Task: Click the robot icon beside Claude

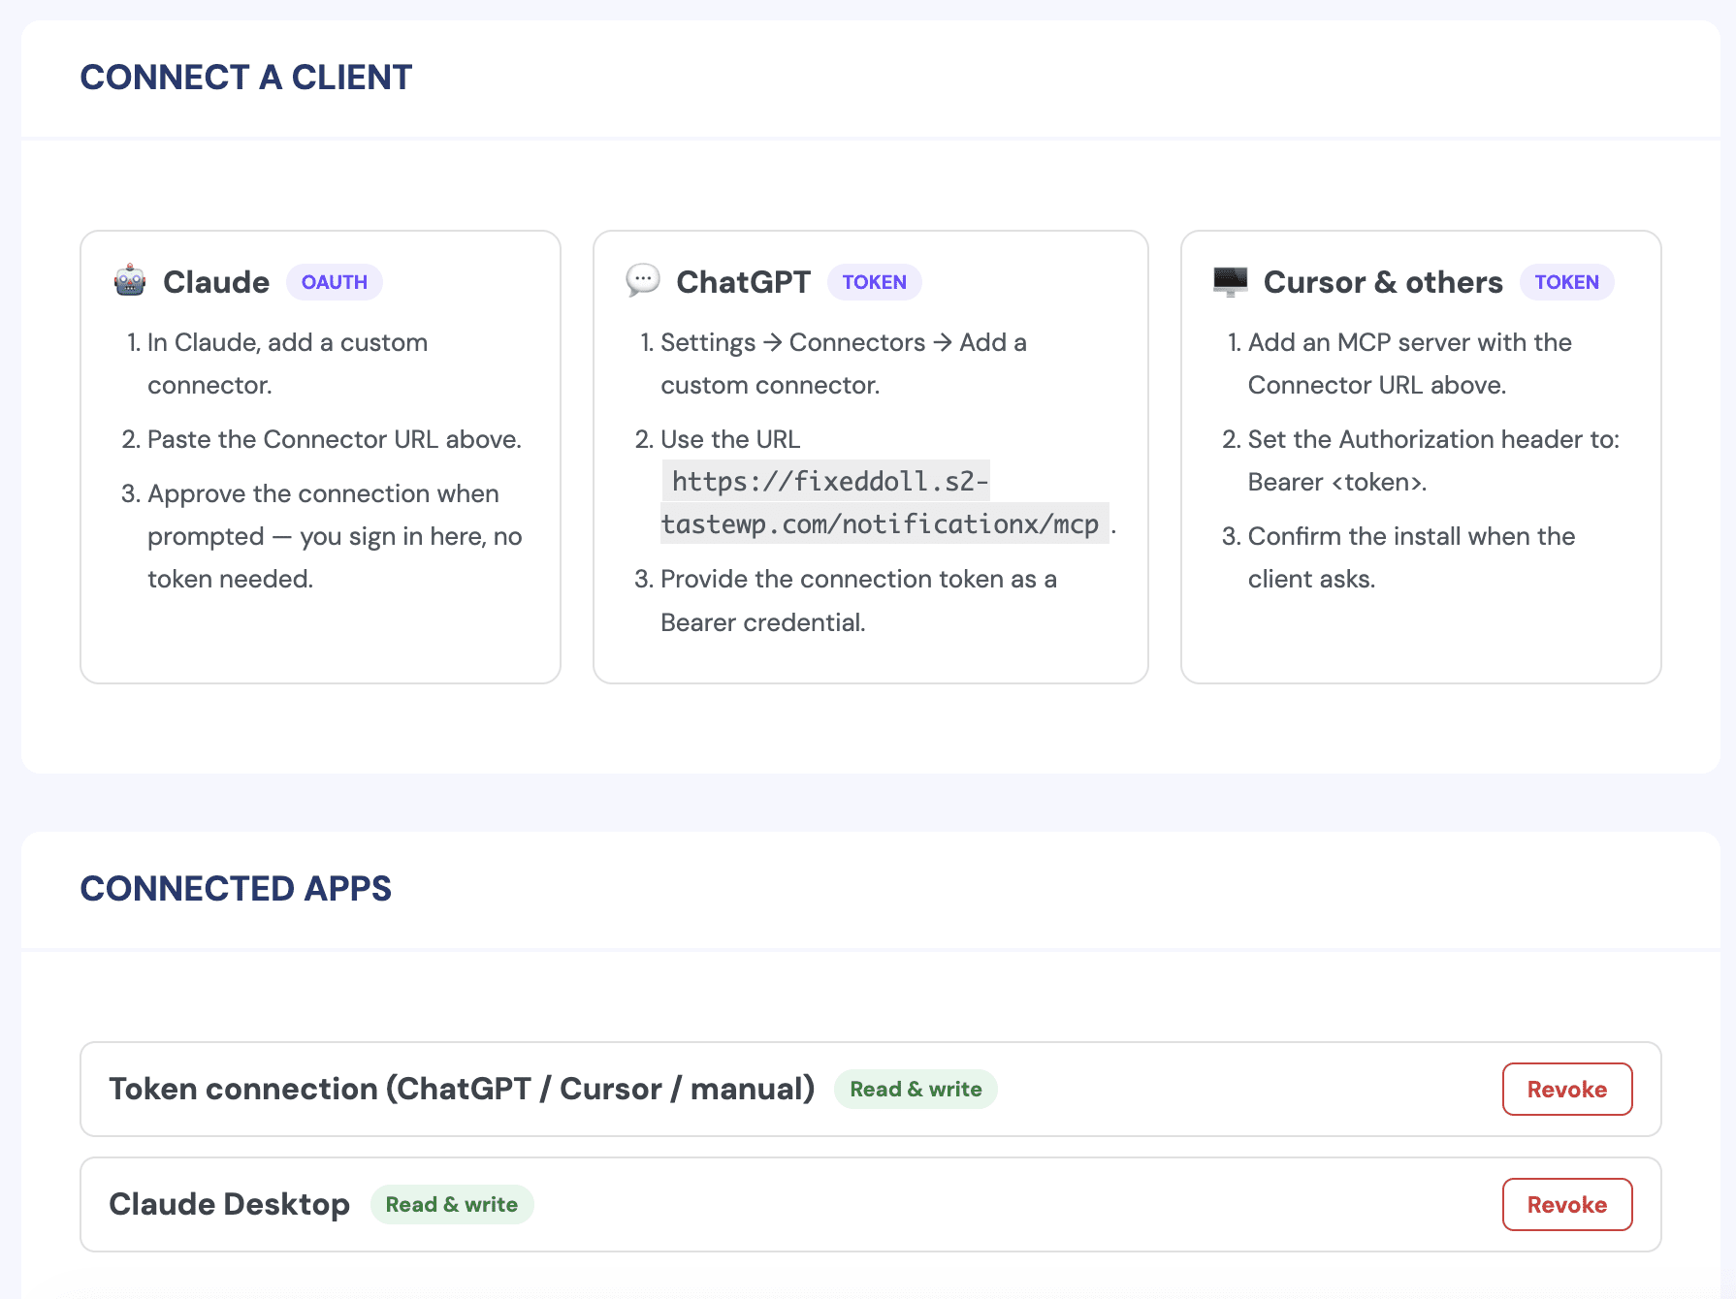Action: click(x=130, y=281)
